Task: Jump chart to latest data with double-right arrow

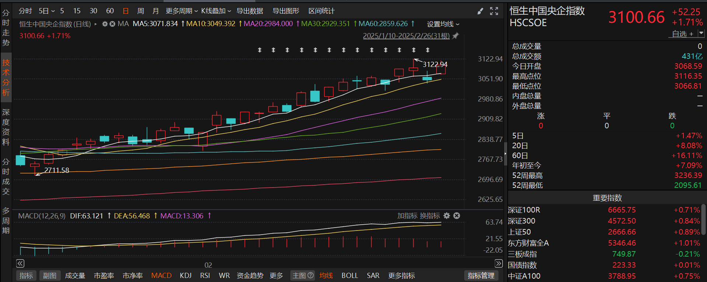Action: (x=498, y=263)
